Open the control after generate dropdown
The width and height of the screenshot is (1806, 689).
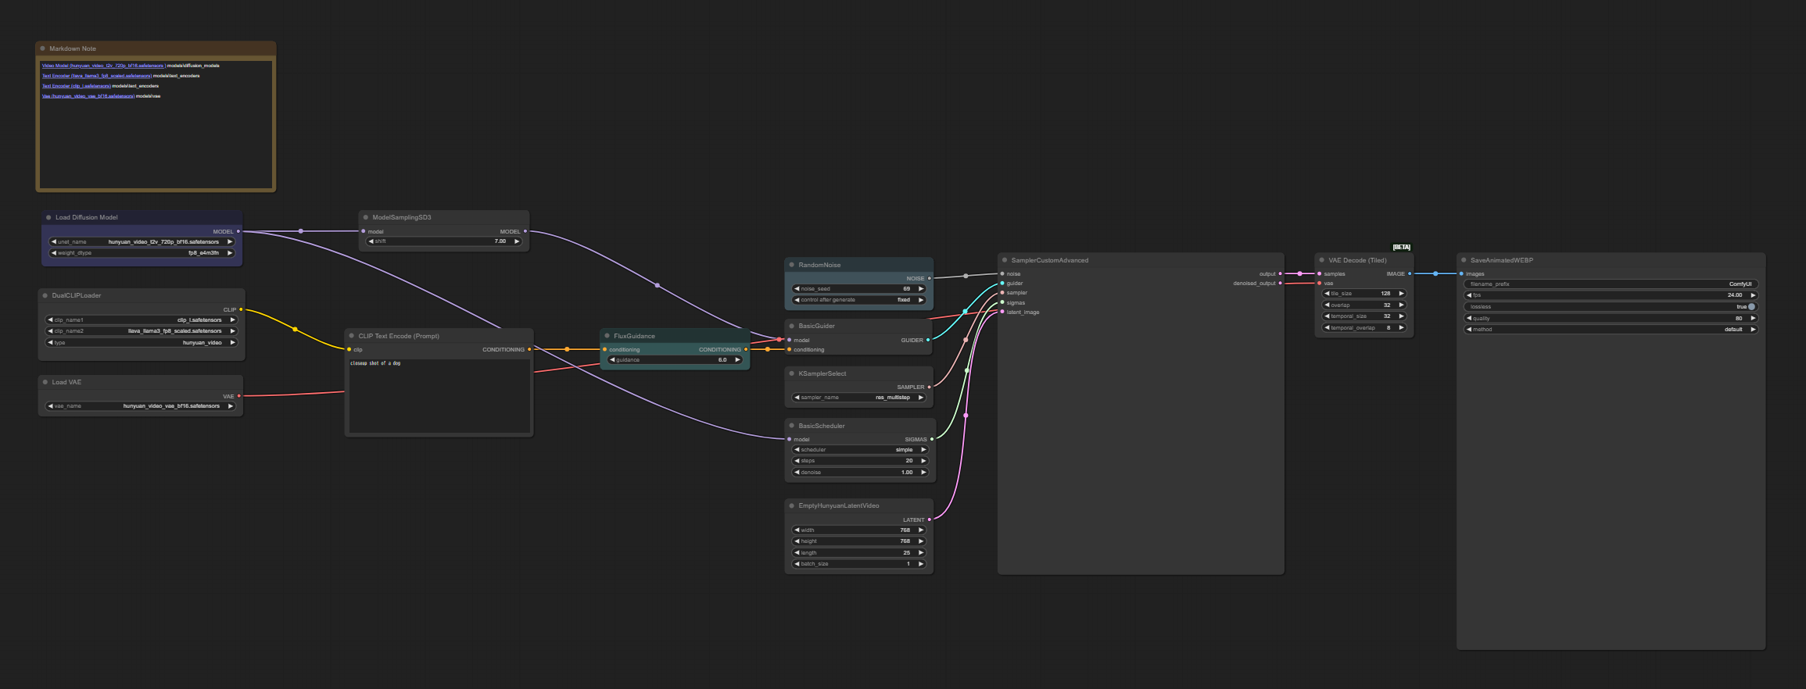(x=858, y=300)
